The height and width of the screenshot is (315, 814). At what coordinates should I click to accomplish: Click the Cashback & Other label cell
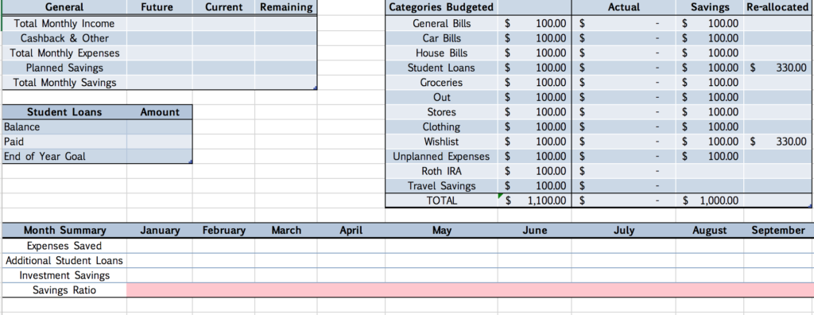coord(64,38)
